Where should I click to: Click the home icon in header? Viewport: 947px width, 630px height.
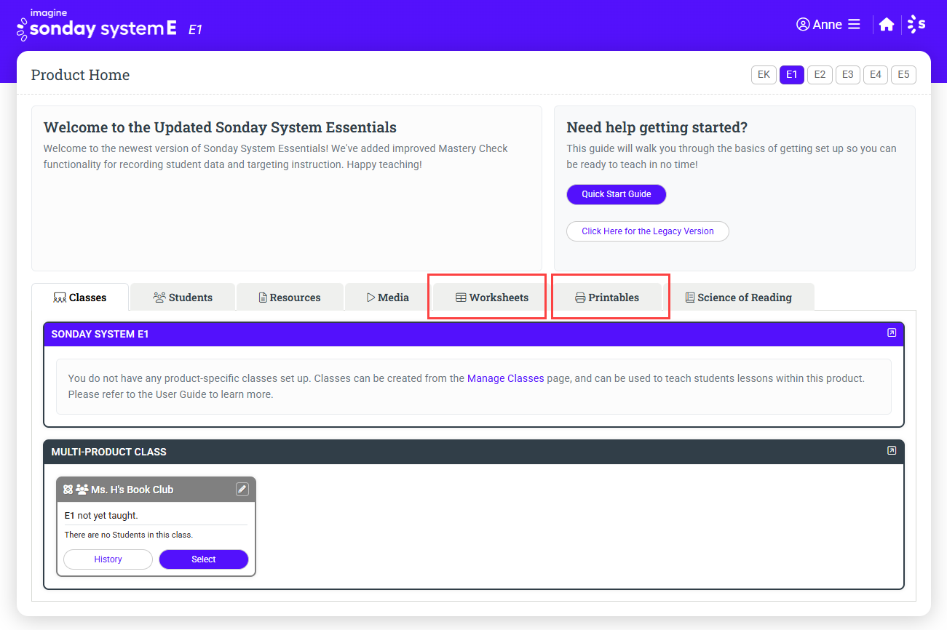pyautogui.click(x=886, y=25)
